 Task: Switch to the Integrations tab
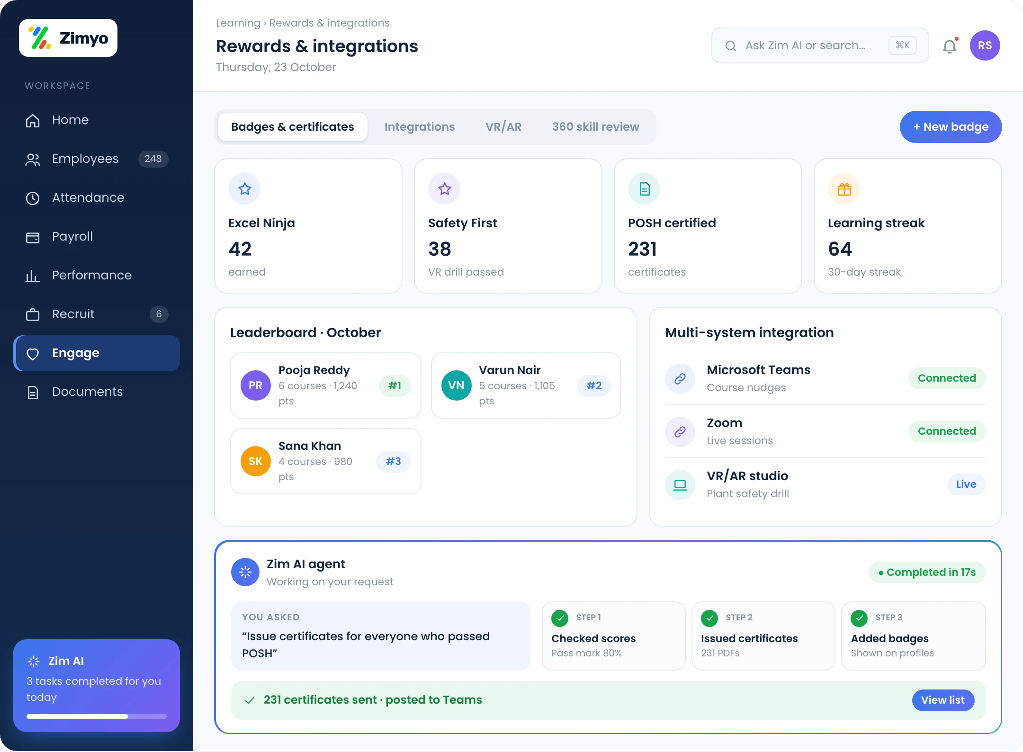420,127
